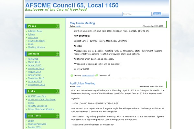This screenshot has width=194, height=129.
Task: Click author dahlin on May Union Meeting post
Action: point(78,26)
